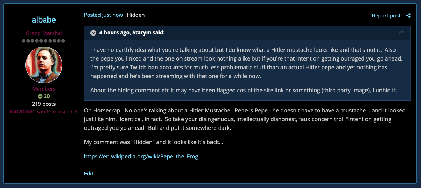Open the albabe username link
This screenshot has width=421, height=188.
44,20
